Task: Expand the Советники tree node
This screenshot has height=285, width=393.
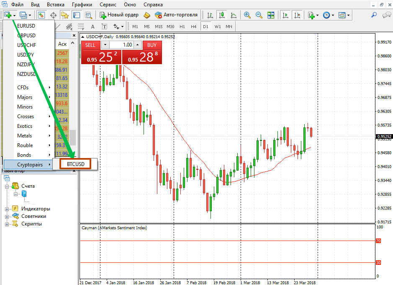Action: point(7,216)
